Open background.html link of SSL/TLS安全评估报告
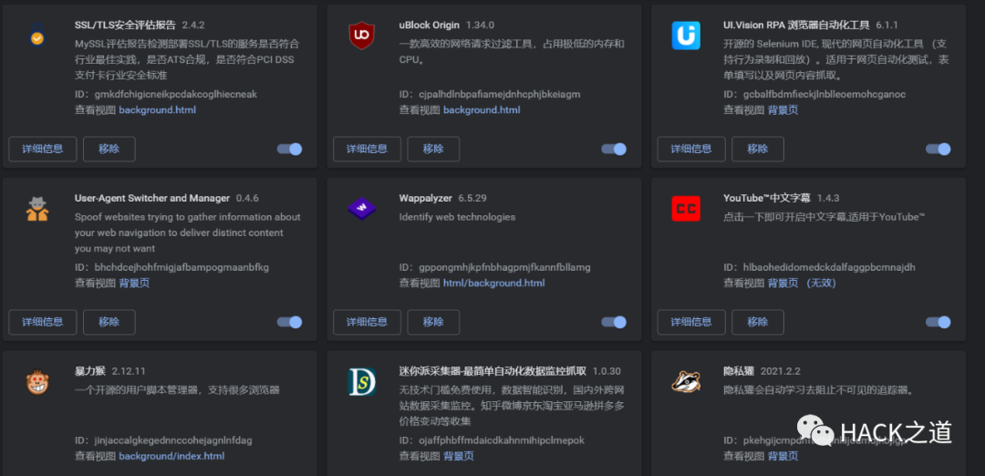The width and height of the screenshot is (985, 476). (x=157, y=110)
